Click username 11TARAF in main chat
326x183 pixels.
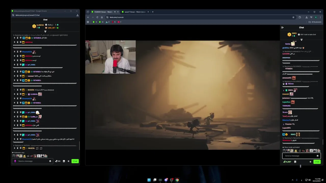[x=289, y=69]
